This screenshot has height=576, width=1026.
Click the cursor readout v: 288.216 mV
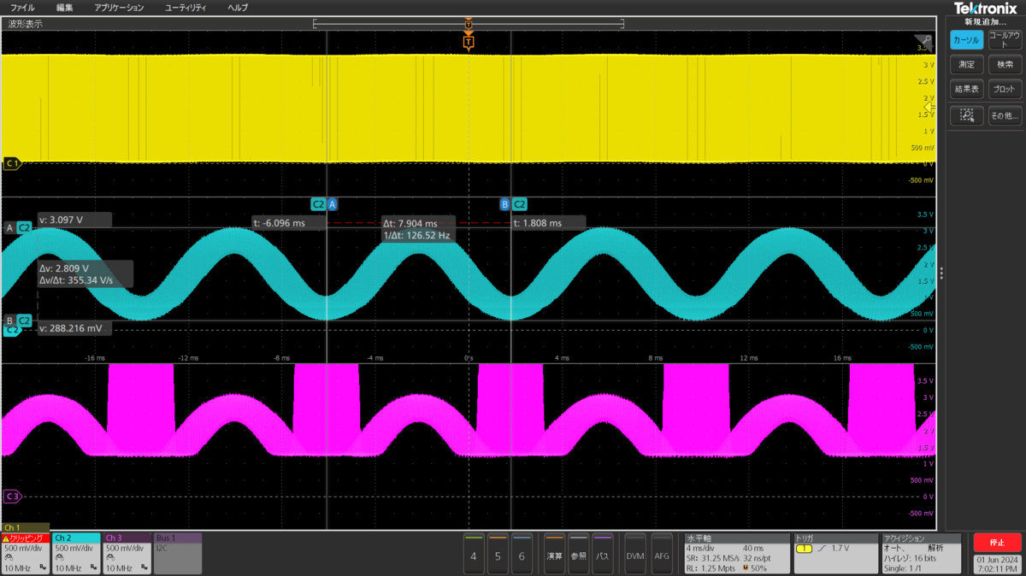(x=74, y=327)
